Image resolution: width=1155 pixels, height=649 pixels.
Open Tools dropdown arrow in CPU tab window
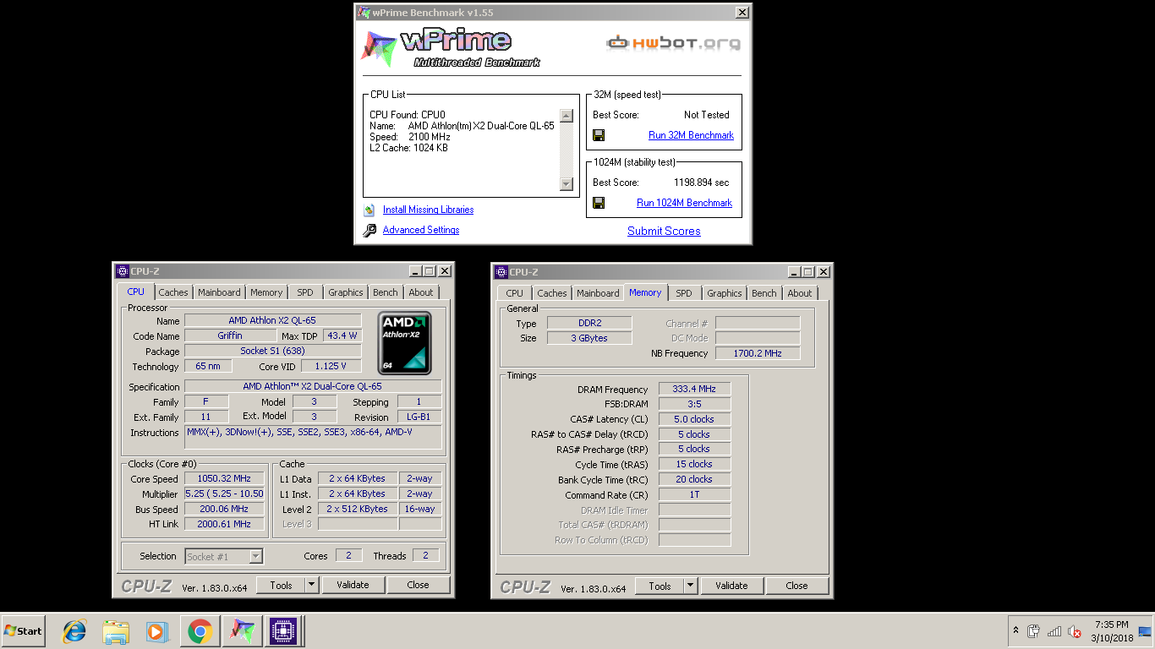(312, 585)
